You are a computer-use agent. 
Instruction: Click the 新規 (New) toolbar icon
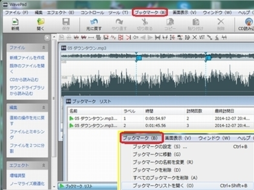coord(15,22)
